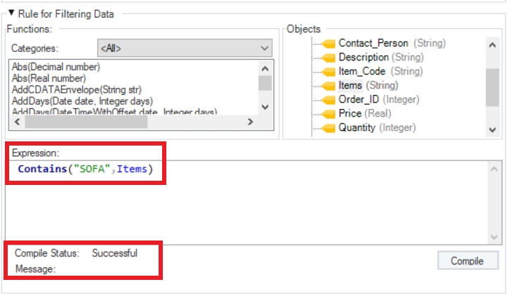Image resolution: width=511 pixels, height=301 pixels.
Task: Click the Items field tag icon
Action: click(328, 86)
